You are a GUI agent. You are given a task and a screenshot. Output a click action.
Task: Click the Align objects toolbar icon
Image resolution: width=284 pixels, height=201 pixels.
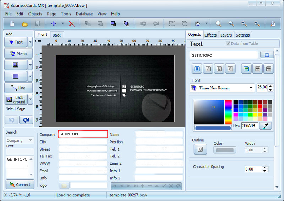point(197,23)
